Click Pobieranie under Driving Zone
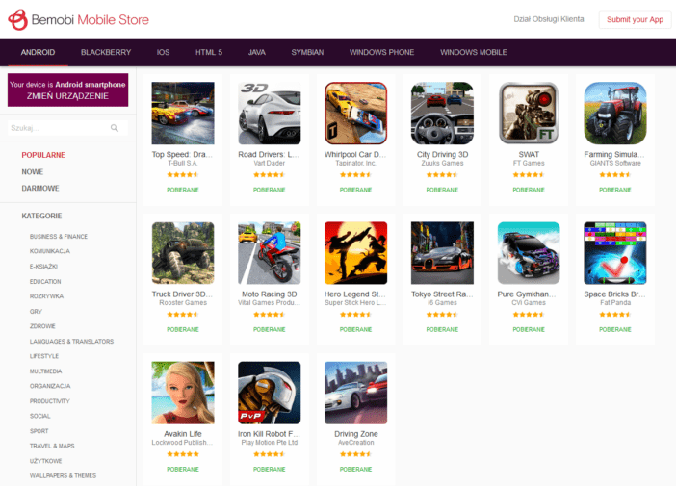676x486 pixels. pos(355,470)
